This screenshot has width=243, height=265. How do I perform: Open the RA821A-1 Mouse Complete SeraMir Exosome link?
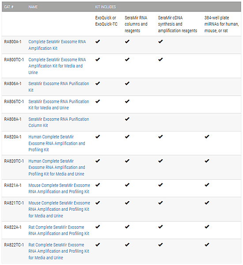(59, 188)
